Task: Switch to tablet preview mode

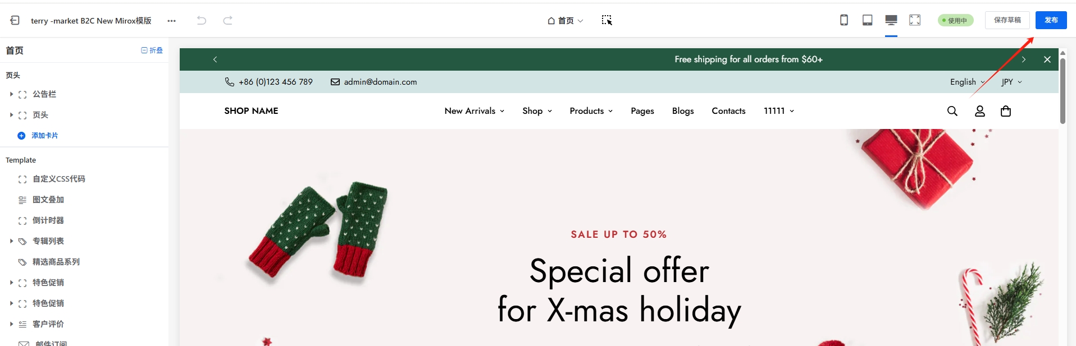Action: (867, 20)
